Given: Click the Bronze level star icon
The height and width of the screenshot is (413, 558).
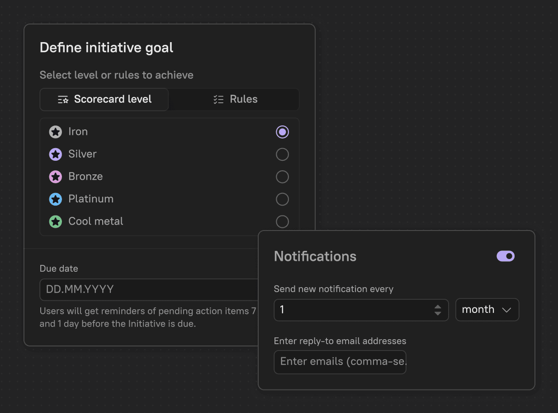Looking at the screenshot, I should [x=56, y=177].
